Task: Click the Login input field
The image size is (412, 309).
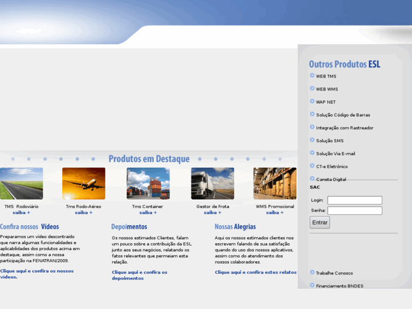Action: (355, 200)
